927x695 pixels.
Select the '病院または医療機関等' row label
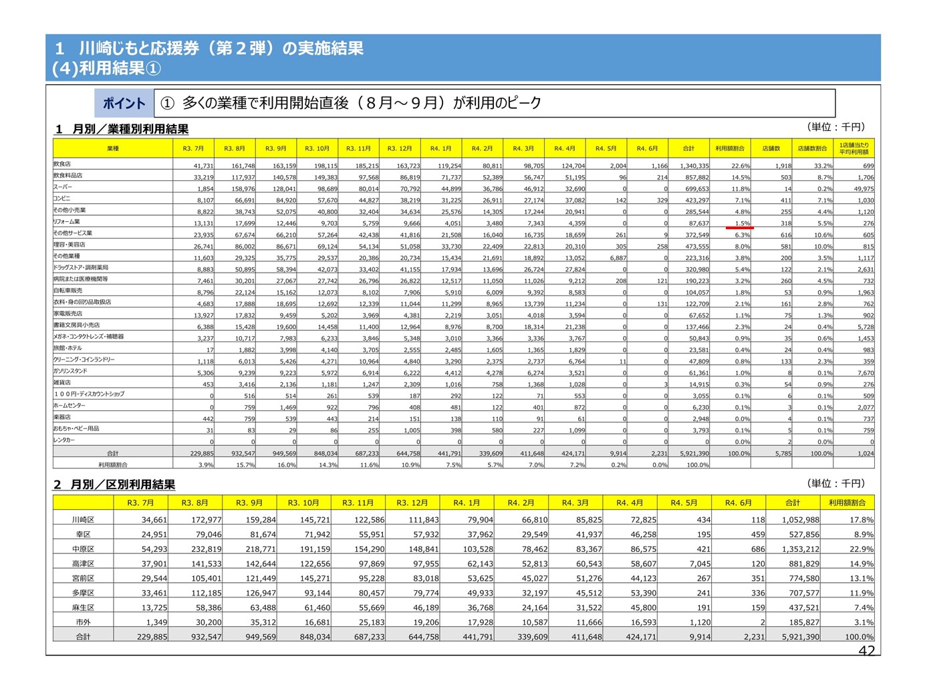coord(80,279)
